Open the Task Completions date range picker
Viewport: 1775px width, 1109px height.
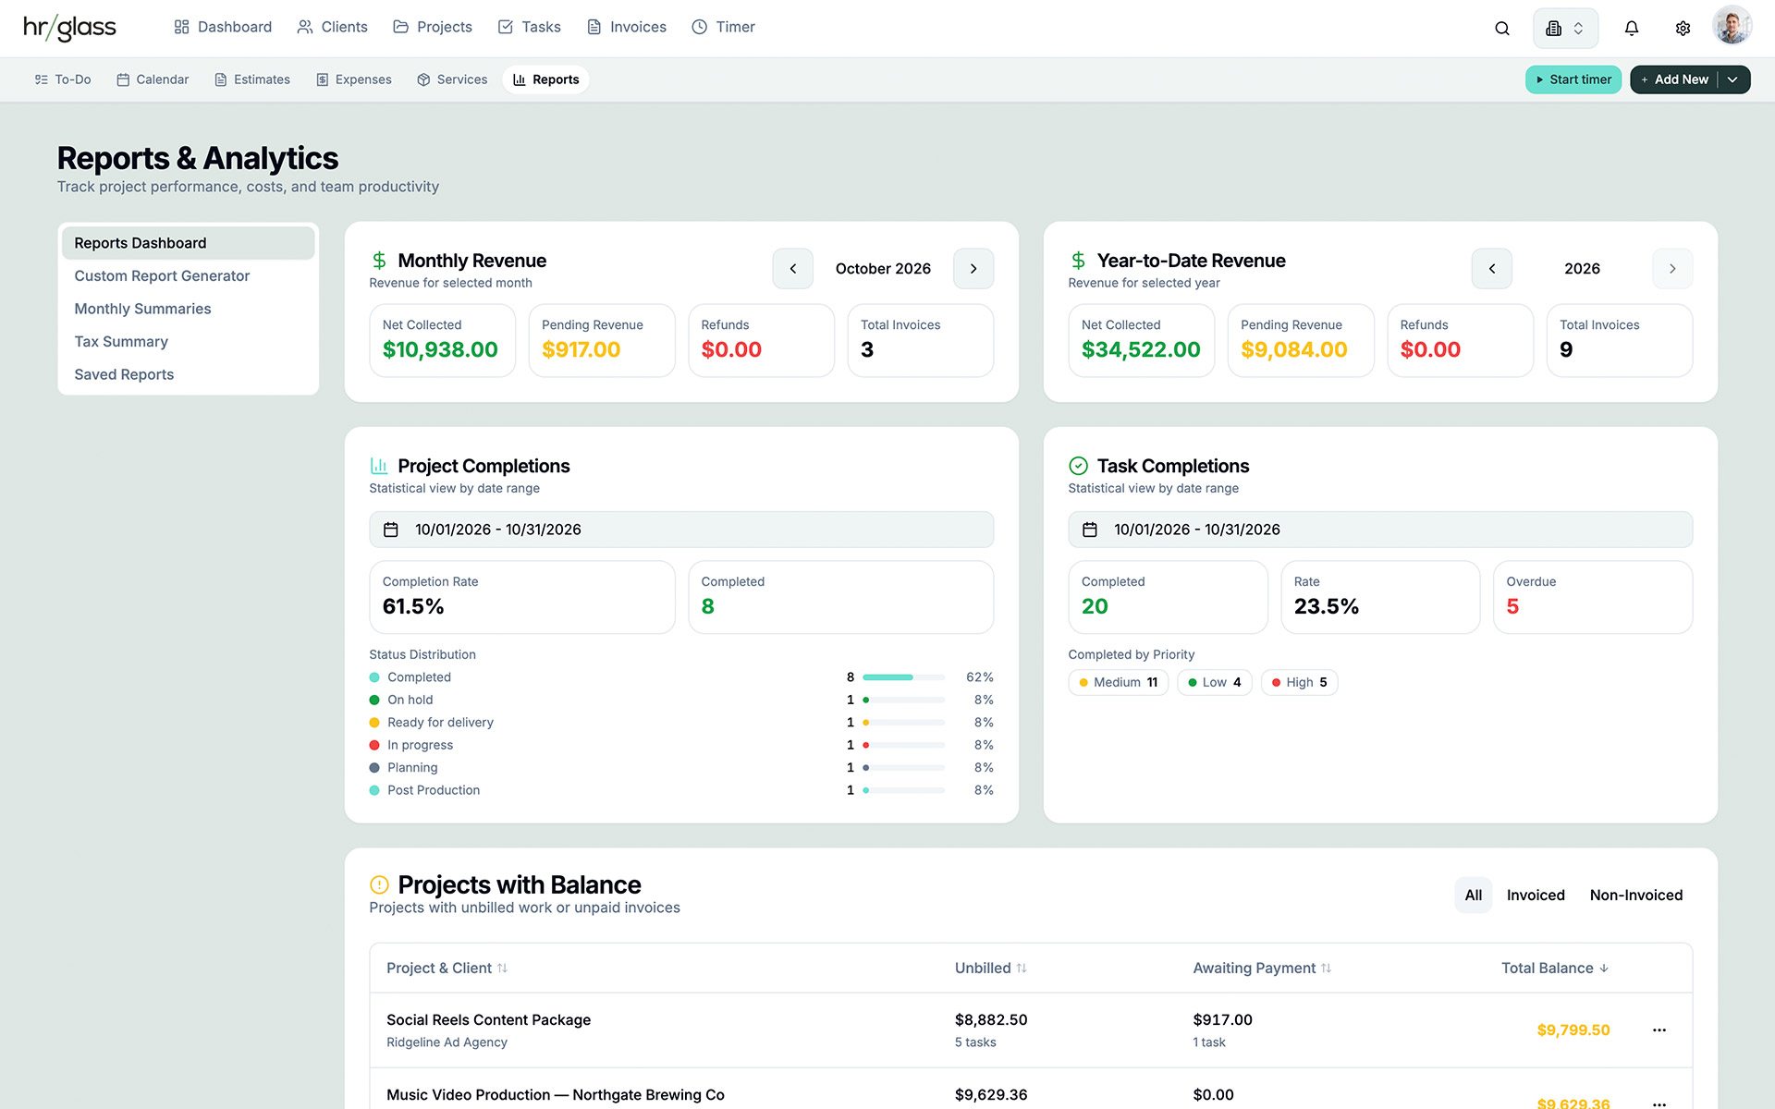1380,530
